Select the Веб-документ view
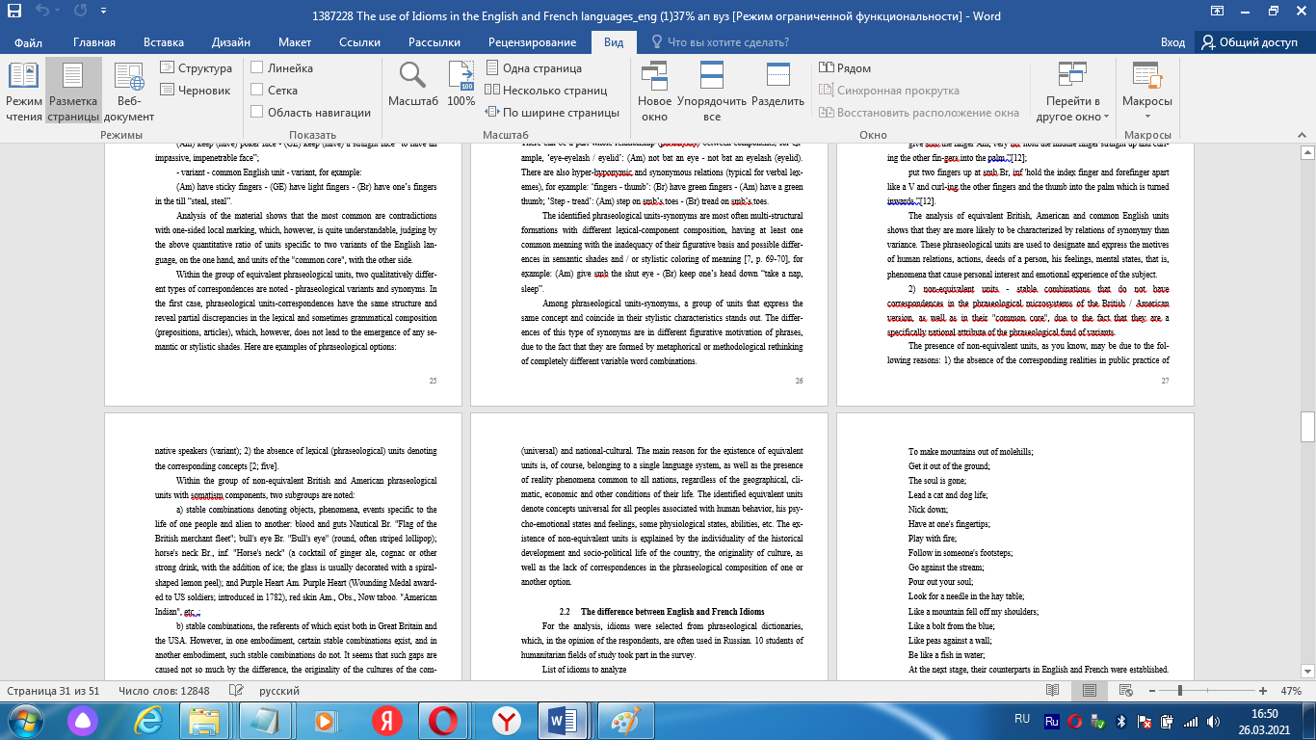The height and width of the screenshot is (740, 1316). click(x=126, y=93)
